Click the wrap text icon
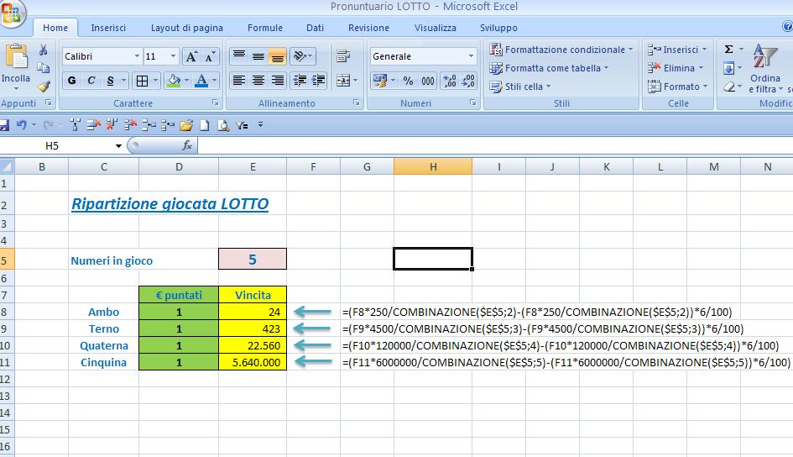Viewport: 793px width, 457px height. pos(343,56)
